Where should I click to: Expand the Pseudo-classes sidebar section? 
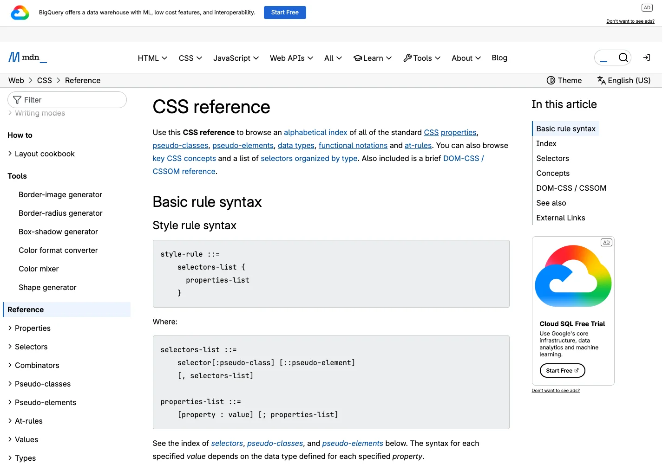click(39, 384)
